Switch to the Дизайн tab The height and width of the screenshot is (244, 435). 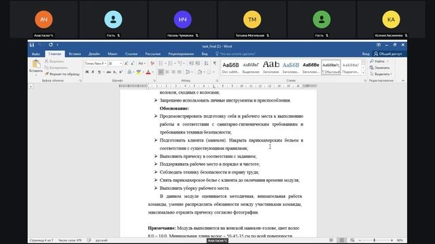pos(94,54)
